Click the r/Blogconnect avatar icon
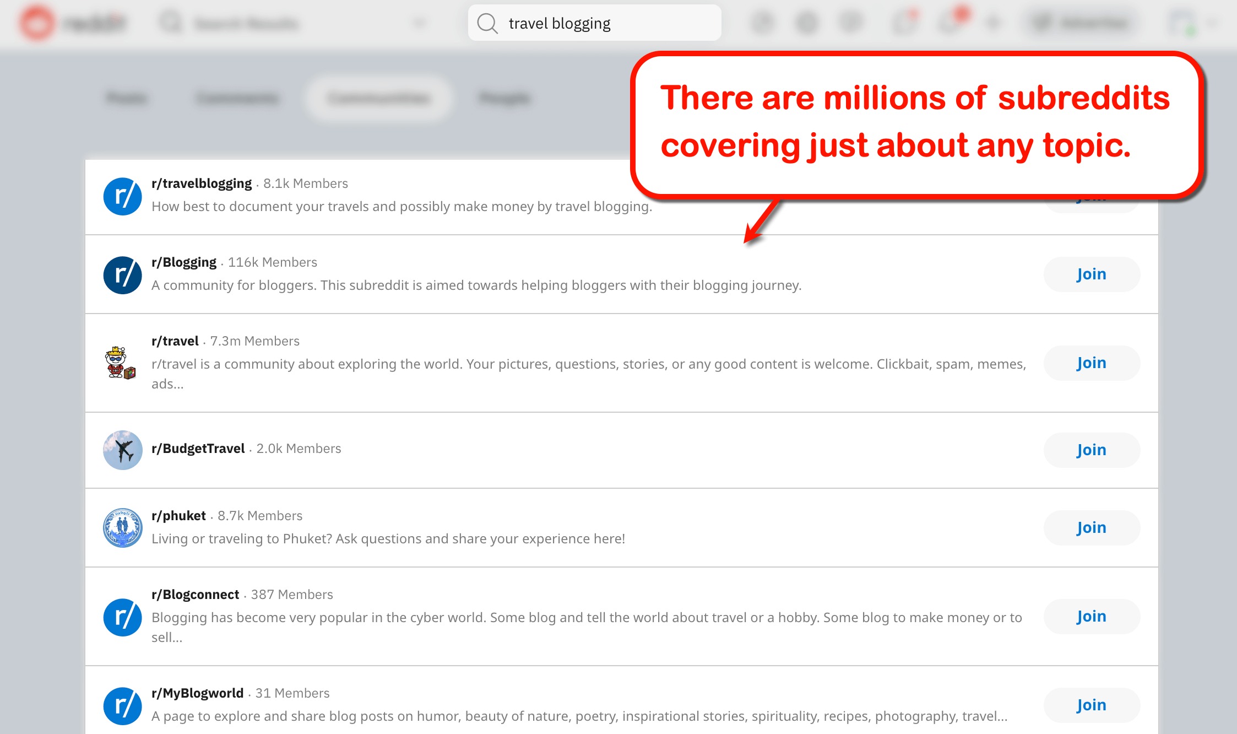 (123, 617)
